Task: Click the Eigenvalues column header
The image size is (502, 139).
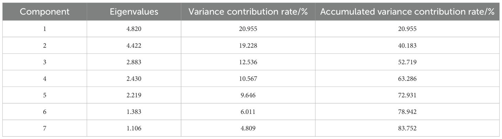Action: click(134, 12)
